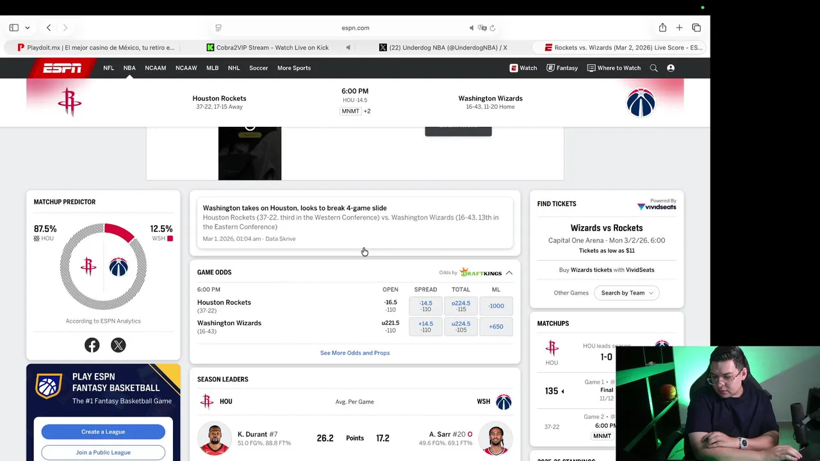
Task: Open a new tab with plus icon
Action: click(679, 28)
